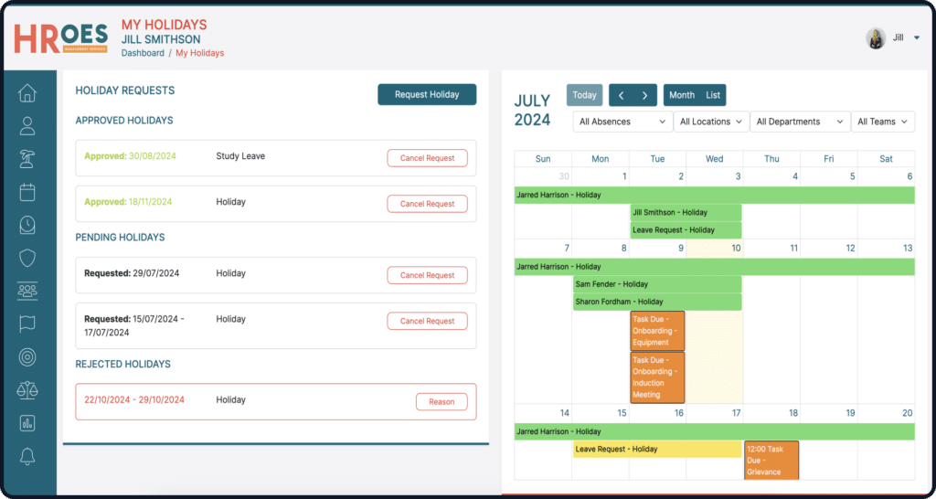Cancel the Study Leave request
This screenshot has height=499, width=936.
427,158
